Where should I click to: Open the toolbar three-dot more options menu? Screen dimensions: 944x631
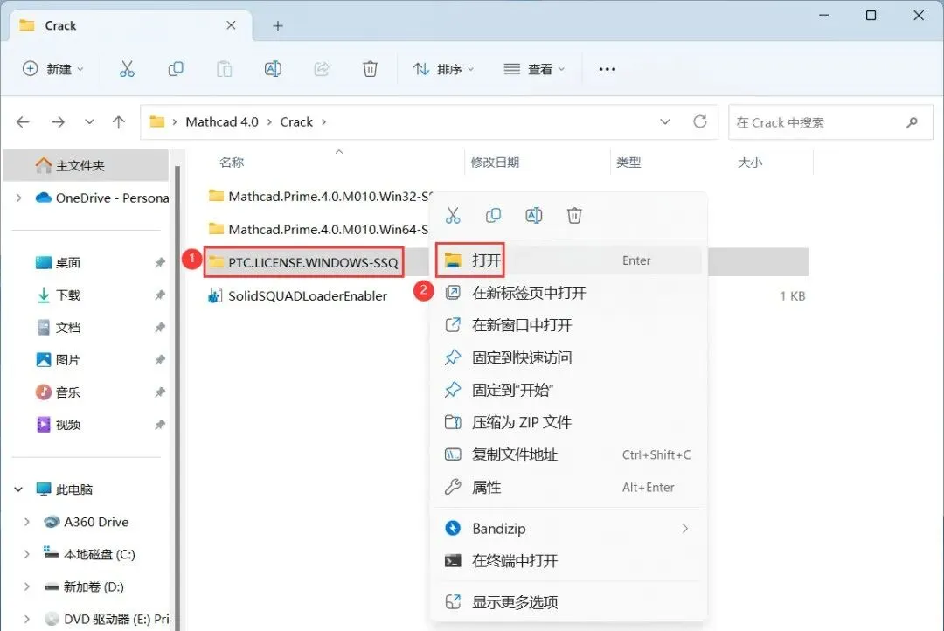(x=607, y=69)
